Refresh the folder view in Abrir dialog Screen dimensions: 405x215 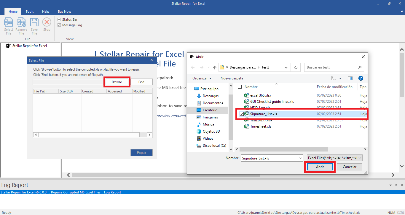pos(296,67)
